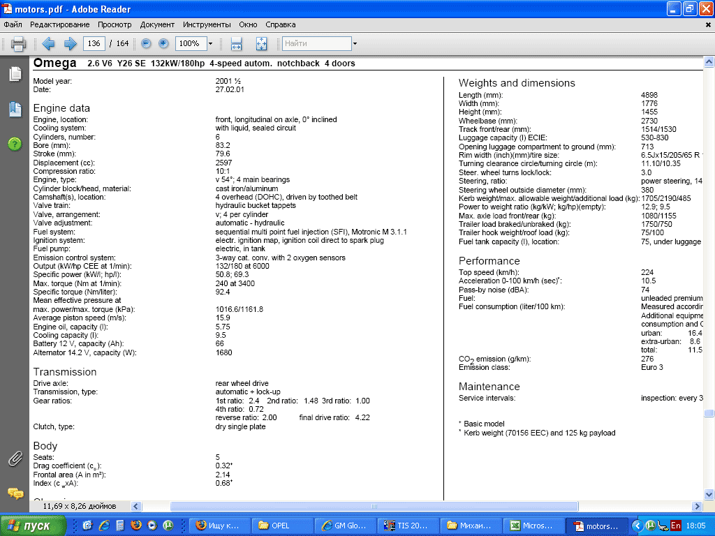Open the Инструменты menu
Screen dimensions: 715x536
point(207,24)
